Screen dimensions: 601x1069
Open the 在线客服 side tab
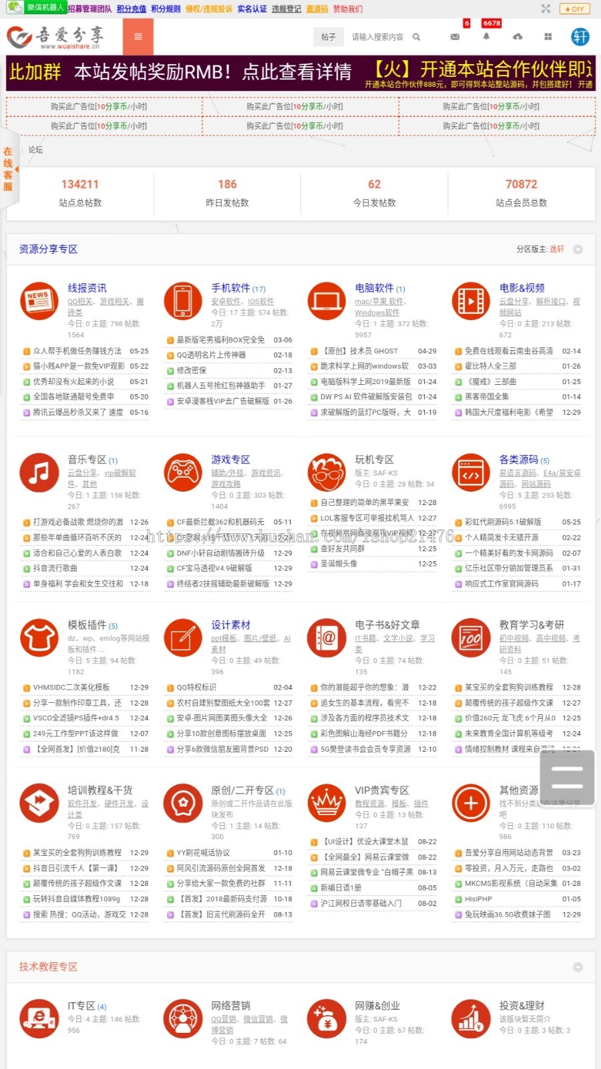pos(8,169)
